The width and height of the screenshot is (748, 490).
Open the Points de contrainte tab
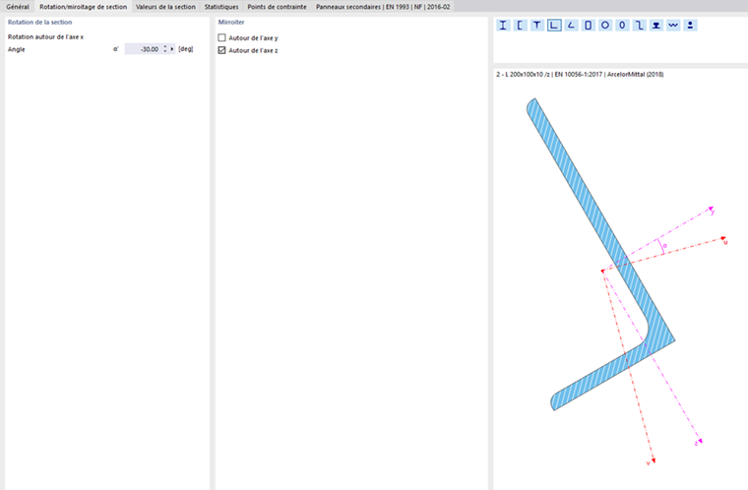tap(277, 7)
